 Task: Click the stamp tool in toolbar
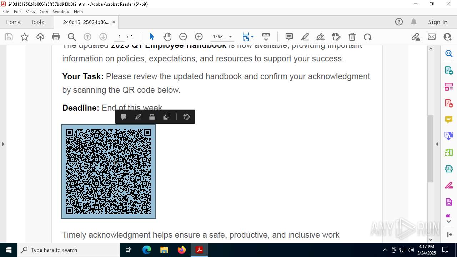336,37
